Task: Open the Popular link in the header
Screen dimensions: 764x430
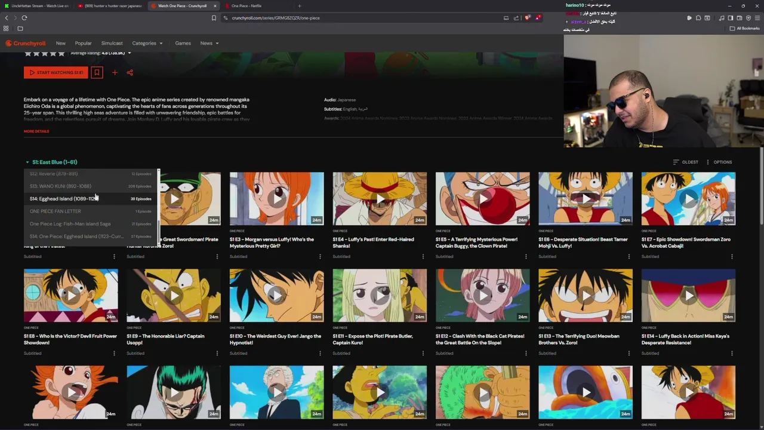Action: click(84, 43)
